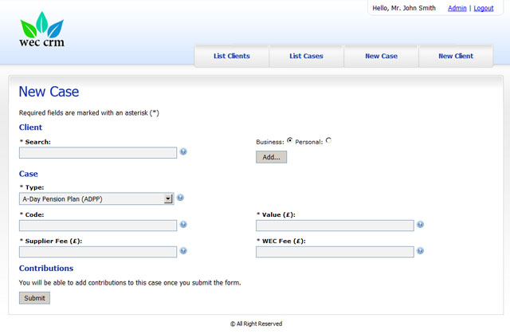
Task: Open the New Client tab
Action: pyautogui.click(x=456, y=57)
